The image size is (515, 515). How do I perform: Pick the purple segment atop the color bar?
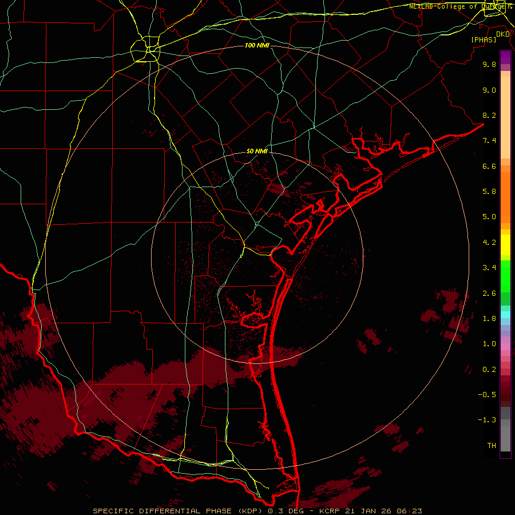(x=505, y=57)
